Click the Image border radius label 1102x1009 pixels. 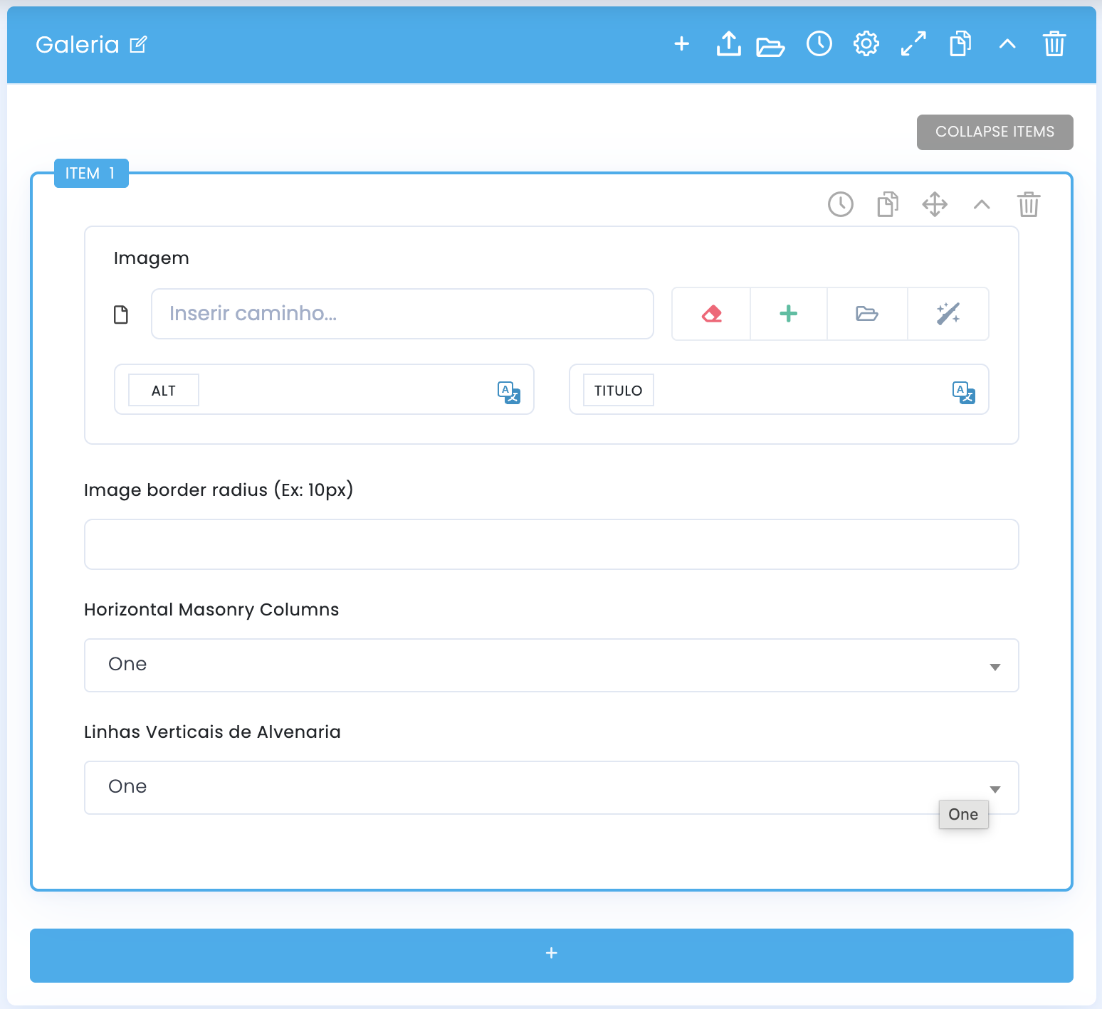pos(219,490)
